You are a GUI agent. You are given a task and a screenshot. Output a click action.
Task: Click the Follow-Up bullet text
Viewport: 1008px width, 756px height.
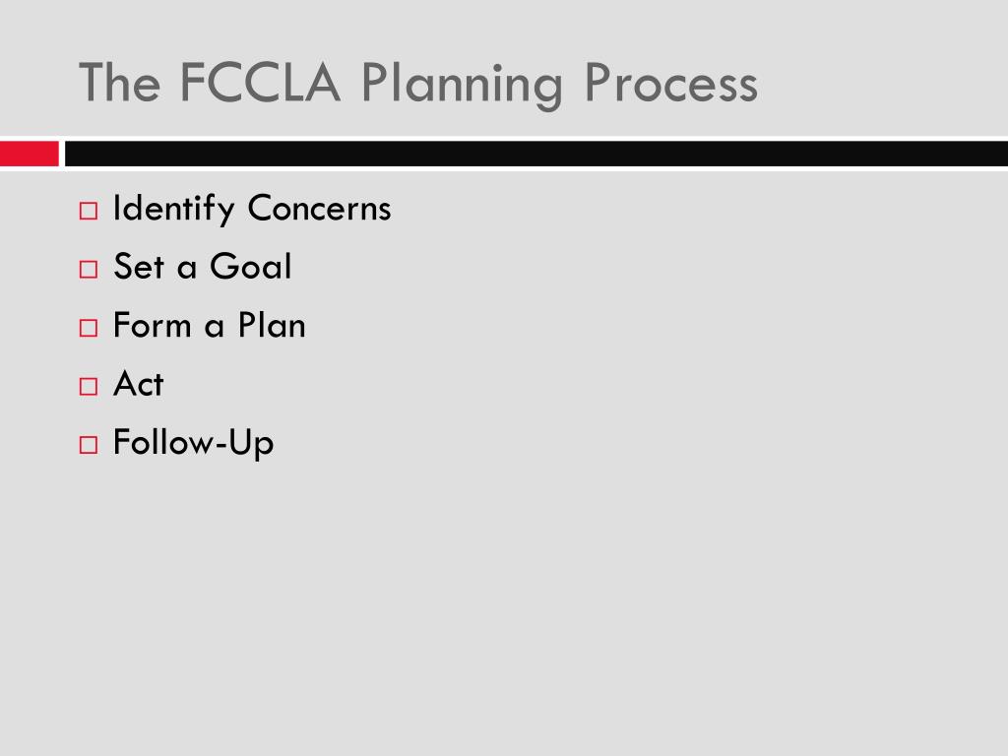point(194,444)
